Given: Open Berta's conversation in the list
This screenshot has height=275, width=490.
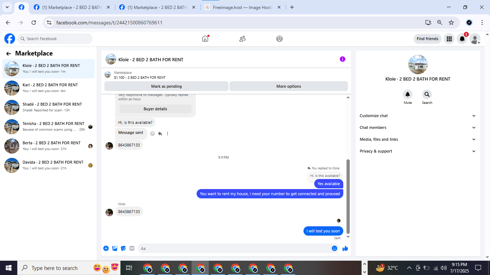Looking at the screenshot, I should [x=48, y=146].
